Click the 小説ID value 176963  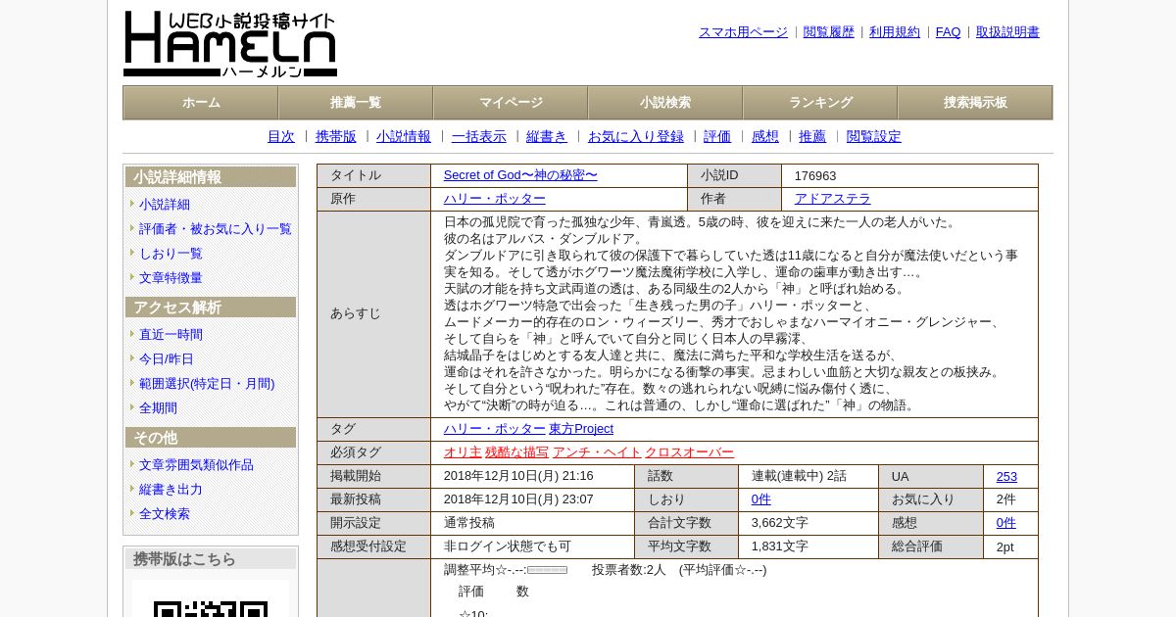(815, 176)
